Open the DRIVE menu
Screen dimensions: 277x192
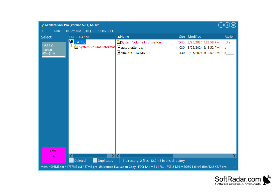(x=58, y=31)
